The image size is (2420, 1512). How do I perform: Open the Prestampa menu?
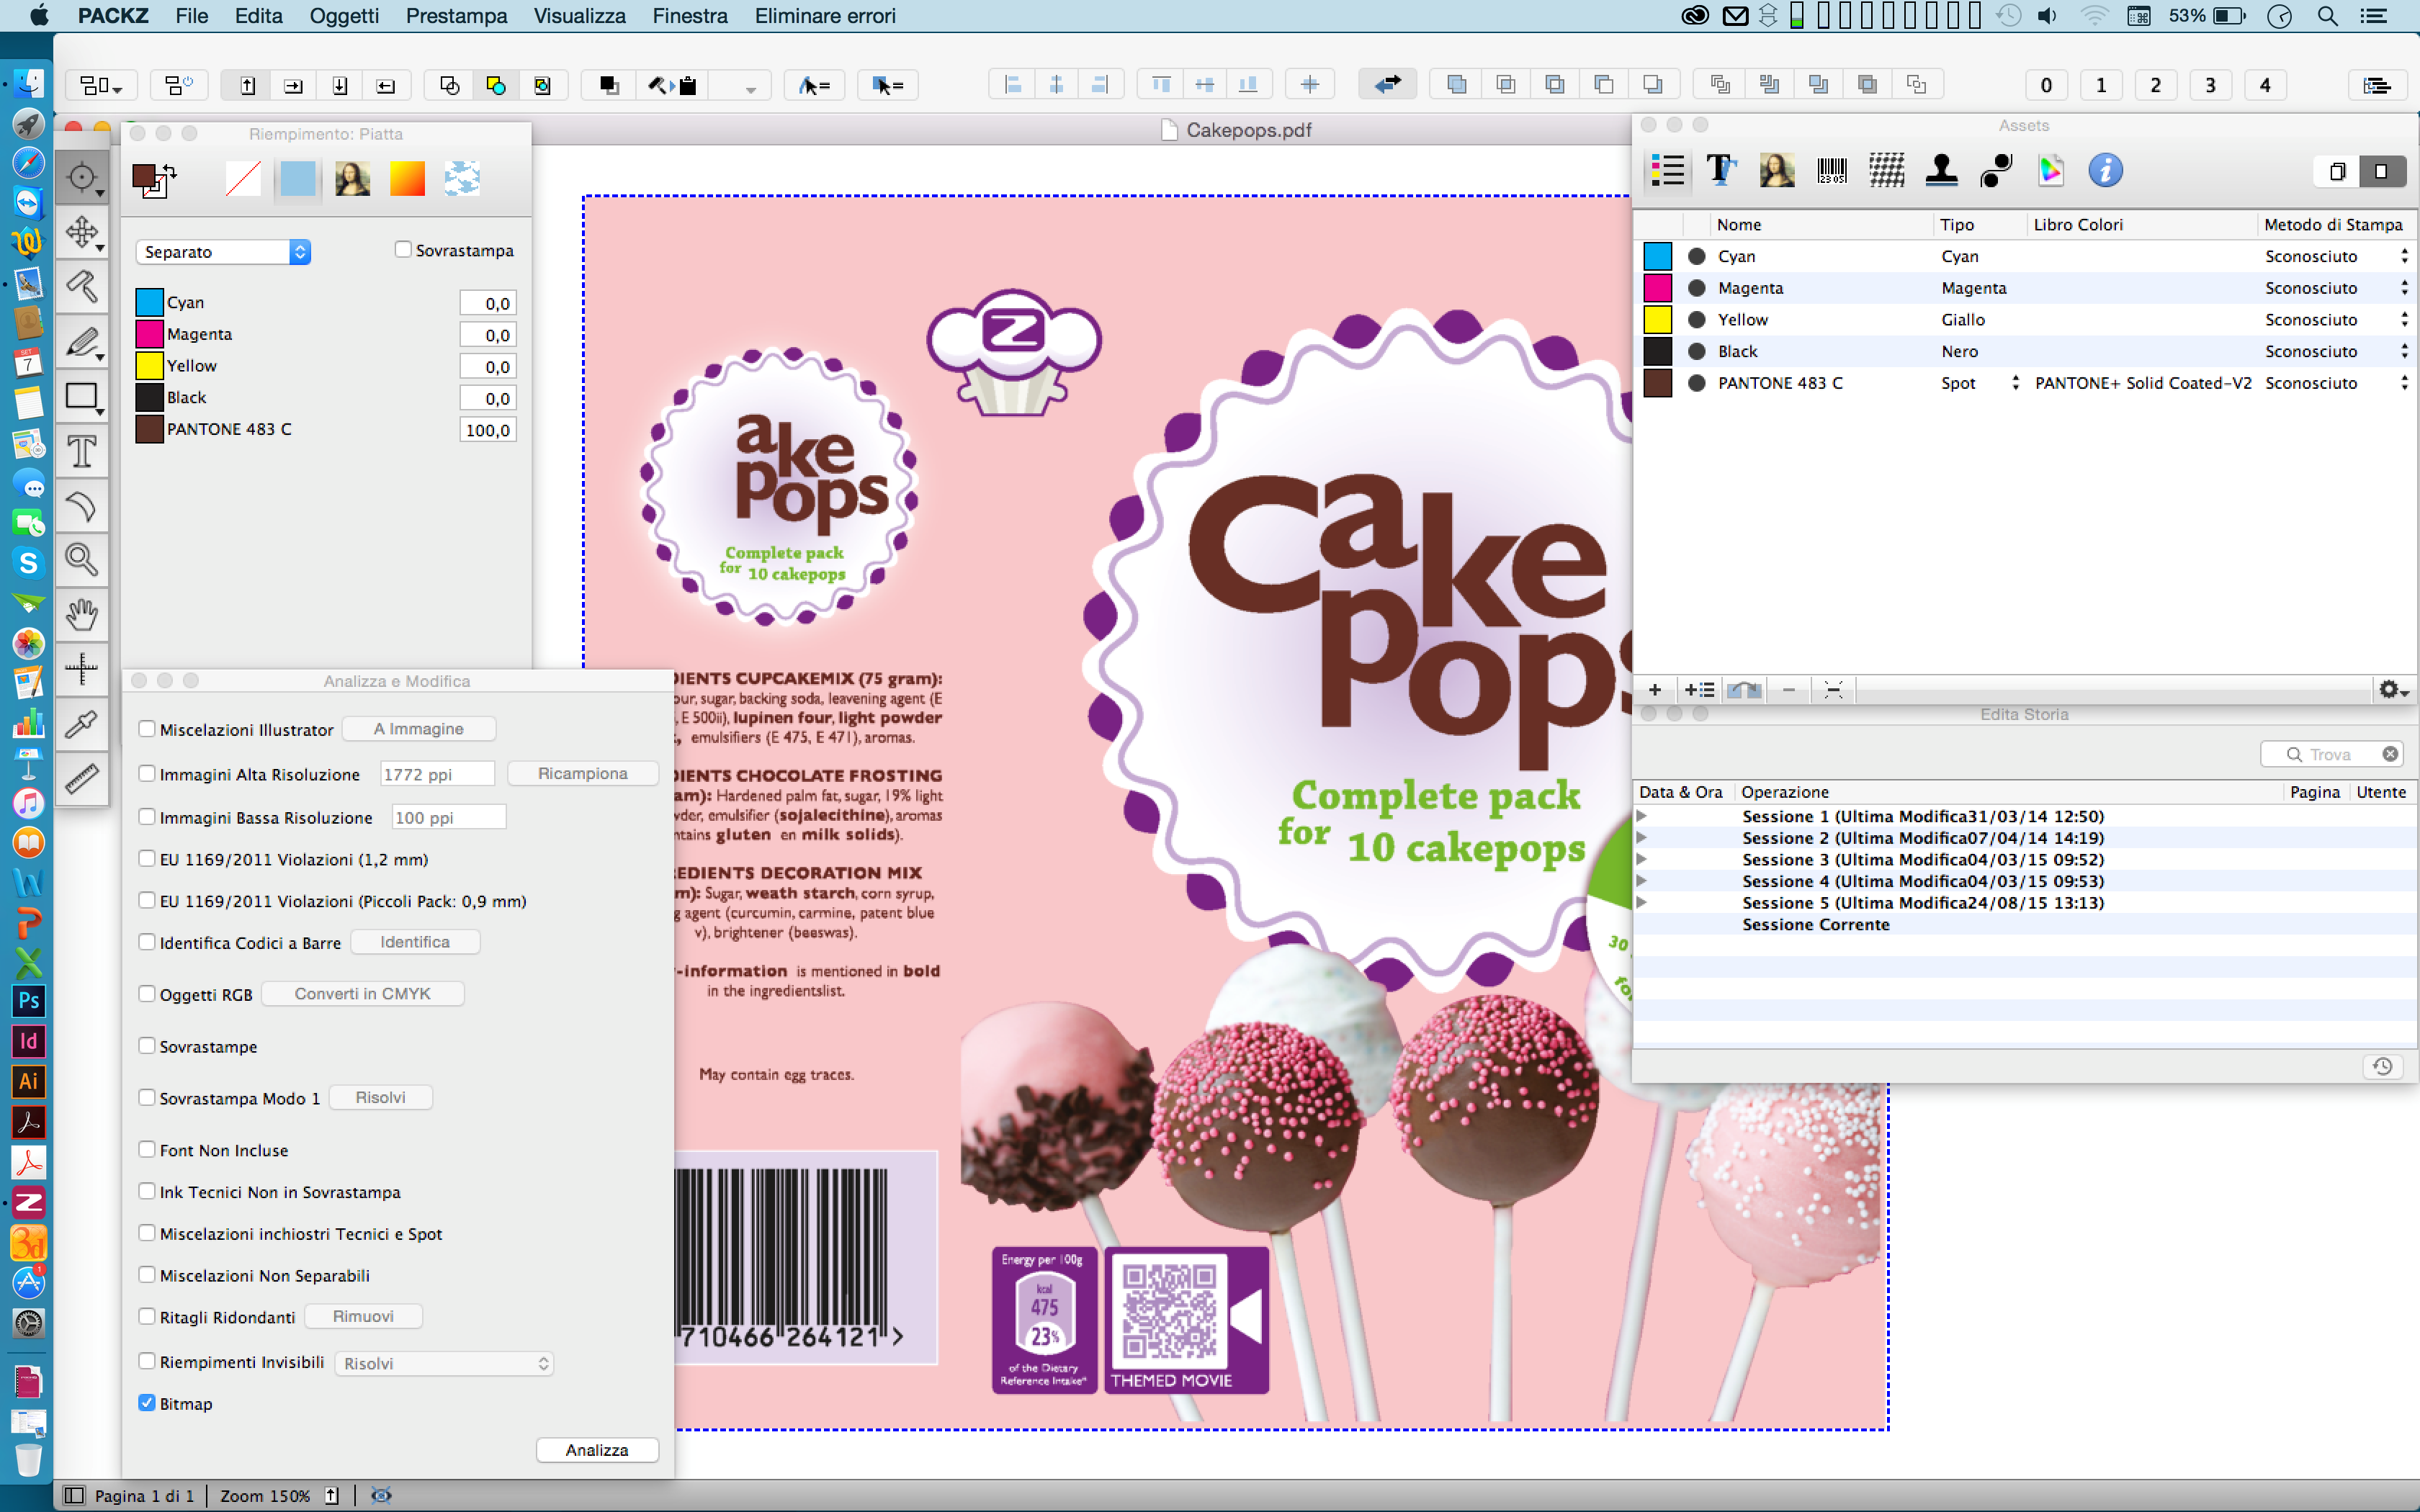[x=456, y=16]
